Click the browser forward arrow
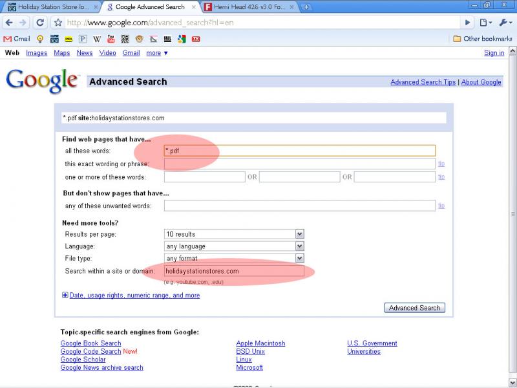 23,23
